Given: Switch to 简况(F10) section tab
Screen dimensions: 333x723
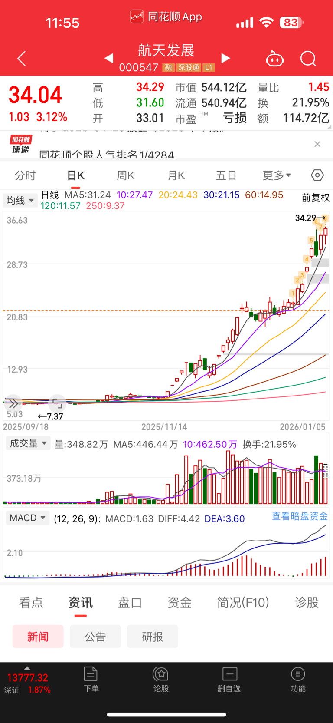Looking at the screenshot, I should coord(243,602).
